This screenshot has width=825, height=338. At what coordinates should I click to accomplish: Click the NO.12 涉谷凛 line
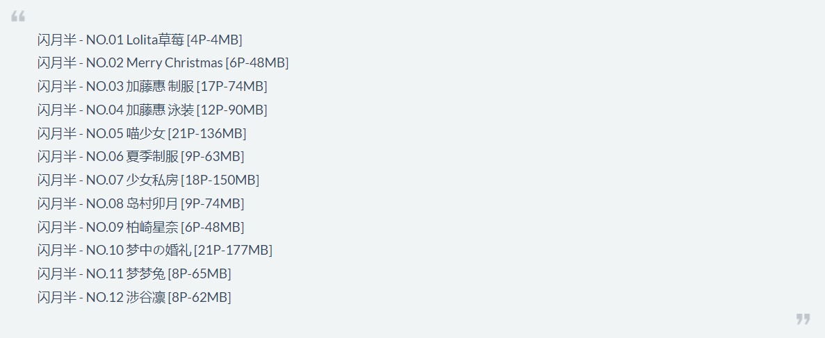tap(134, 297)
